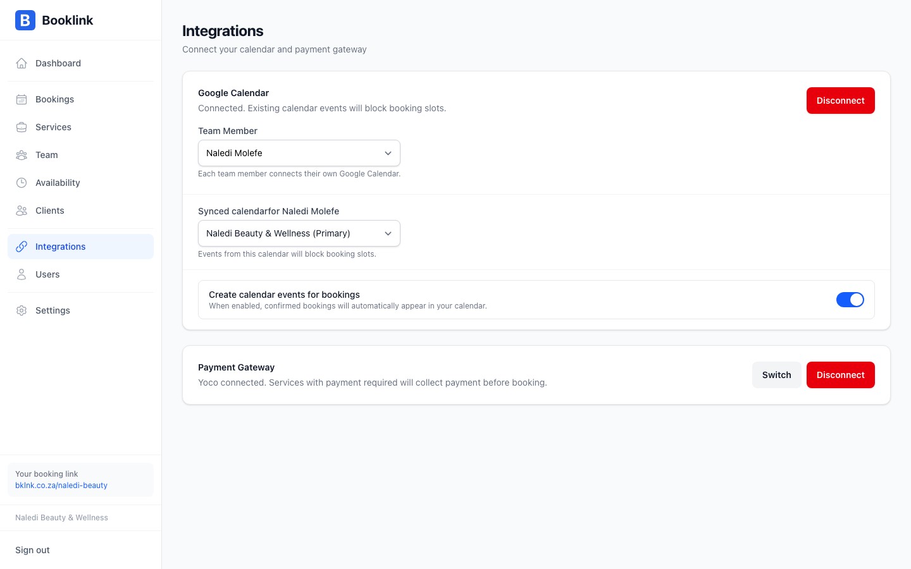
Task: Click the Availability clock icon
Action: pos(22,183)
